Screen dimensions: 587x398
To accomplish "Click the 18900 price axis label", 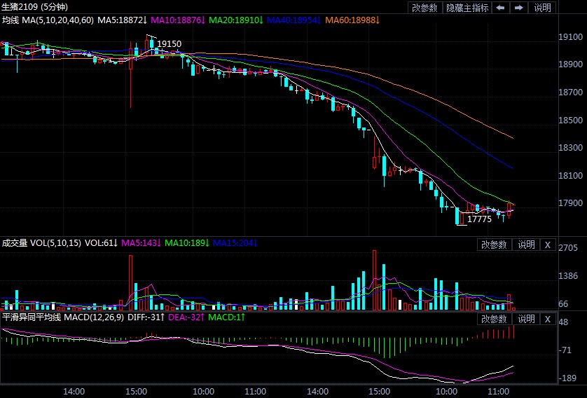I will point(570,64).
